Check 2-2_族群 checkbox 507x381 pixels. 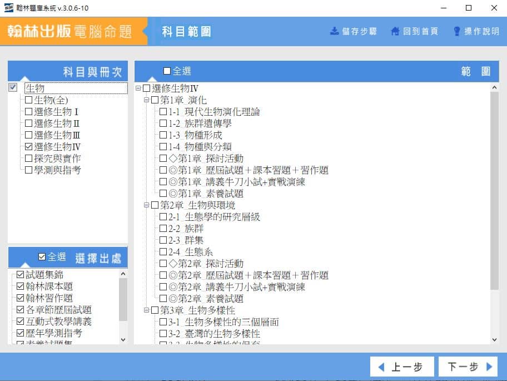pos(163,229)
